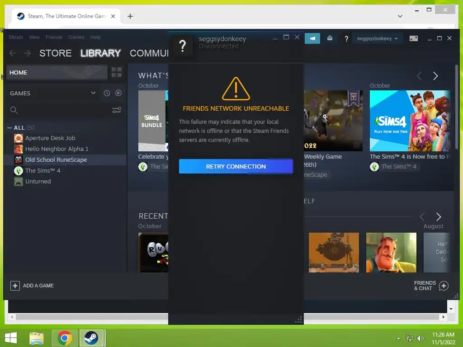
Task: Go to next What's New item
Action: (435, 76)
